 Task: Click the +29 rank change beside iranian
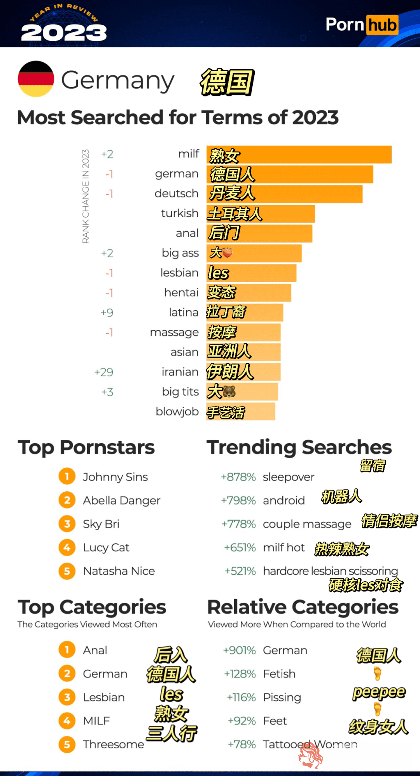pos(104,372)
